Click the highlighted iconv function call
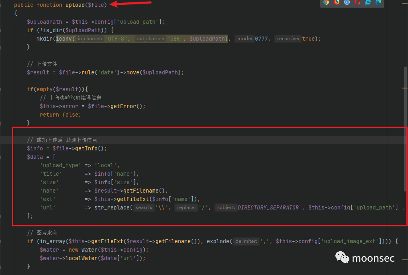This screenshot has height=275, width=408. (64, 39)
